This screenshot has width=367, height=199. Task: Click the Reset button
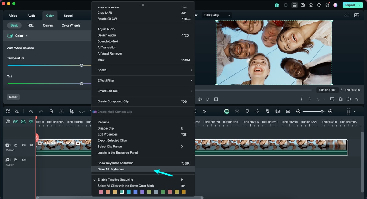click(13, 97)
